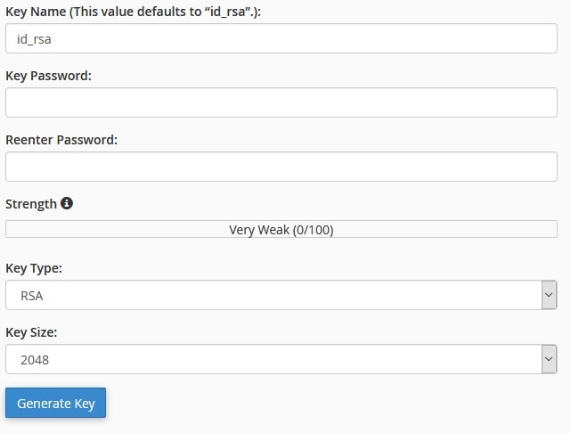
Task: Click the "Very Weak" text in strength meter
Action: click(x=259, y=230)
